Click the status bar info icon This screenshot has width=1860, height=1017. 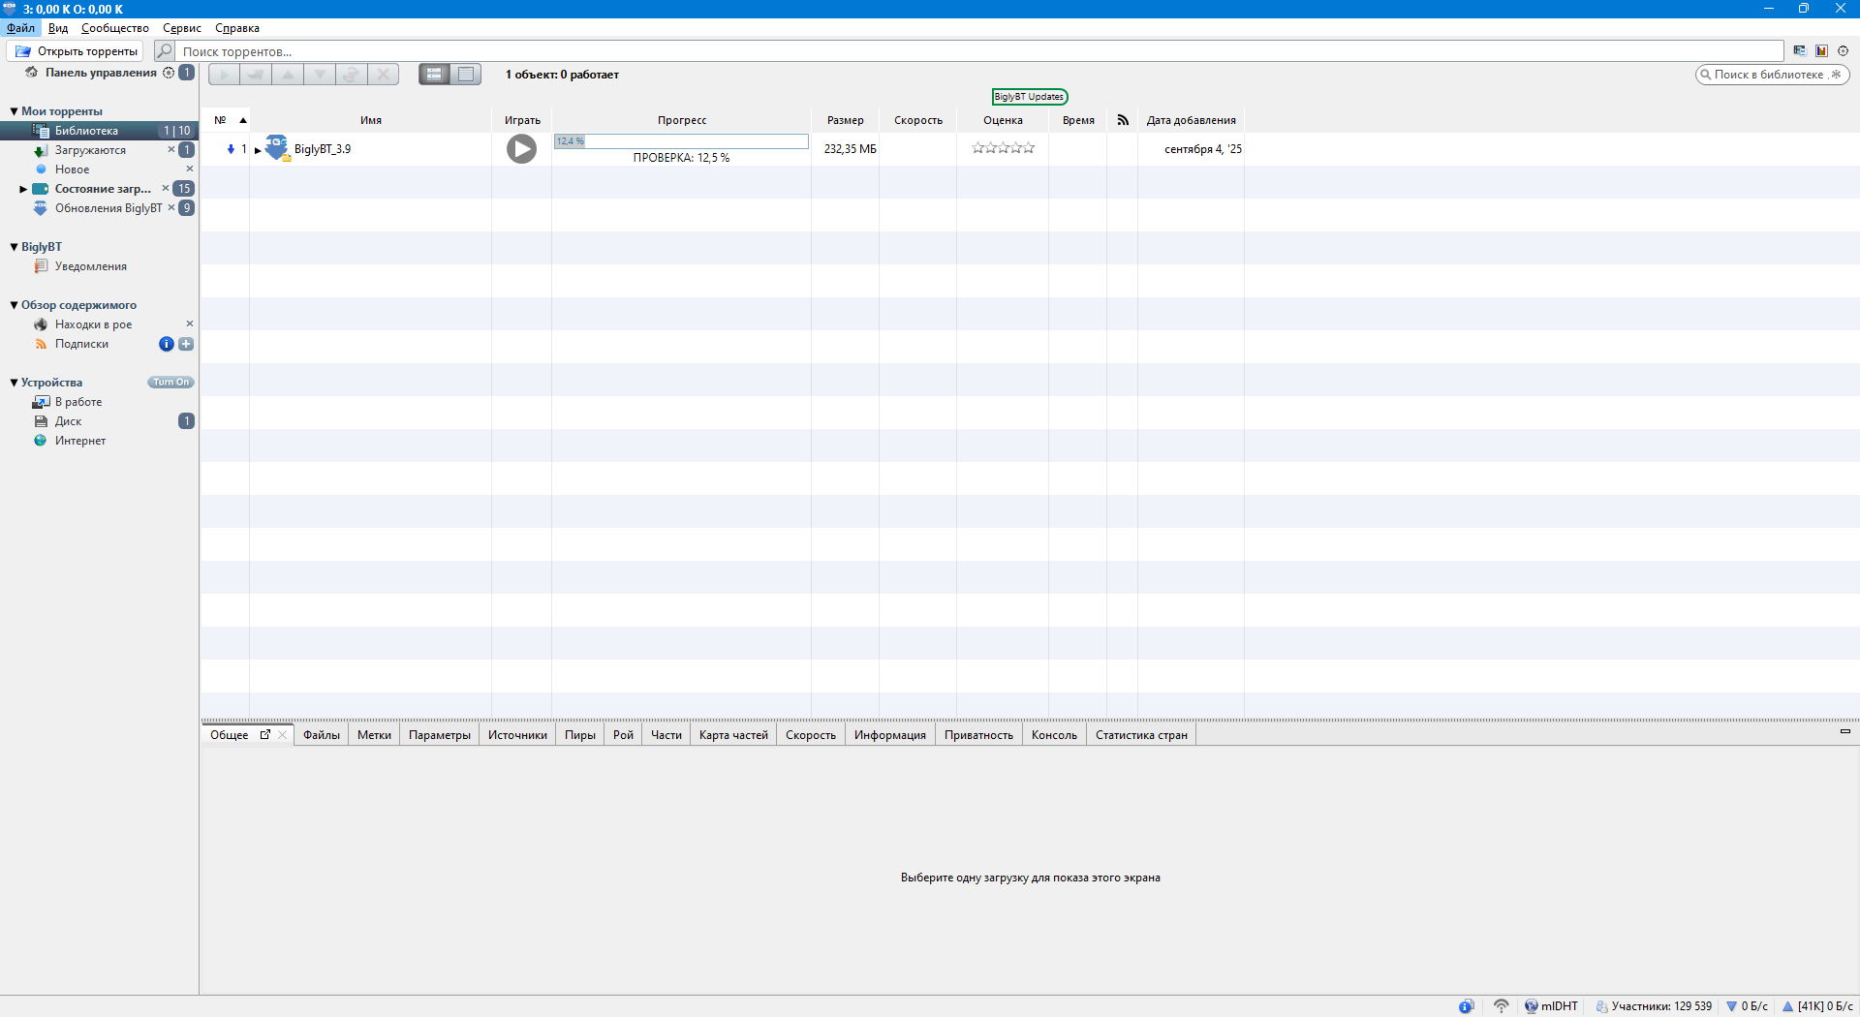[1467, 1006]
